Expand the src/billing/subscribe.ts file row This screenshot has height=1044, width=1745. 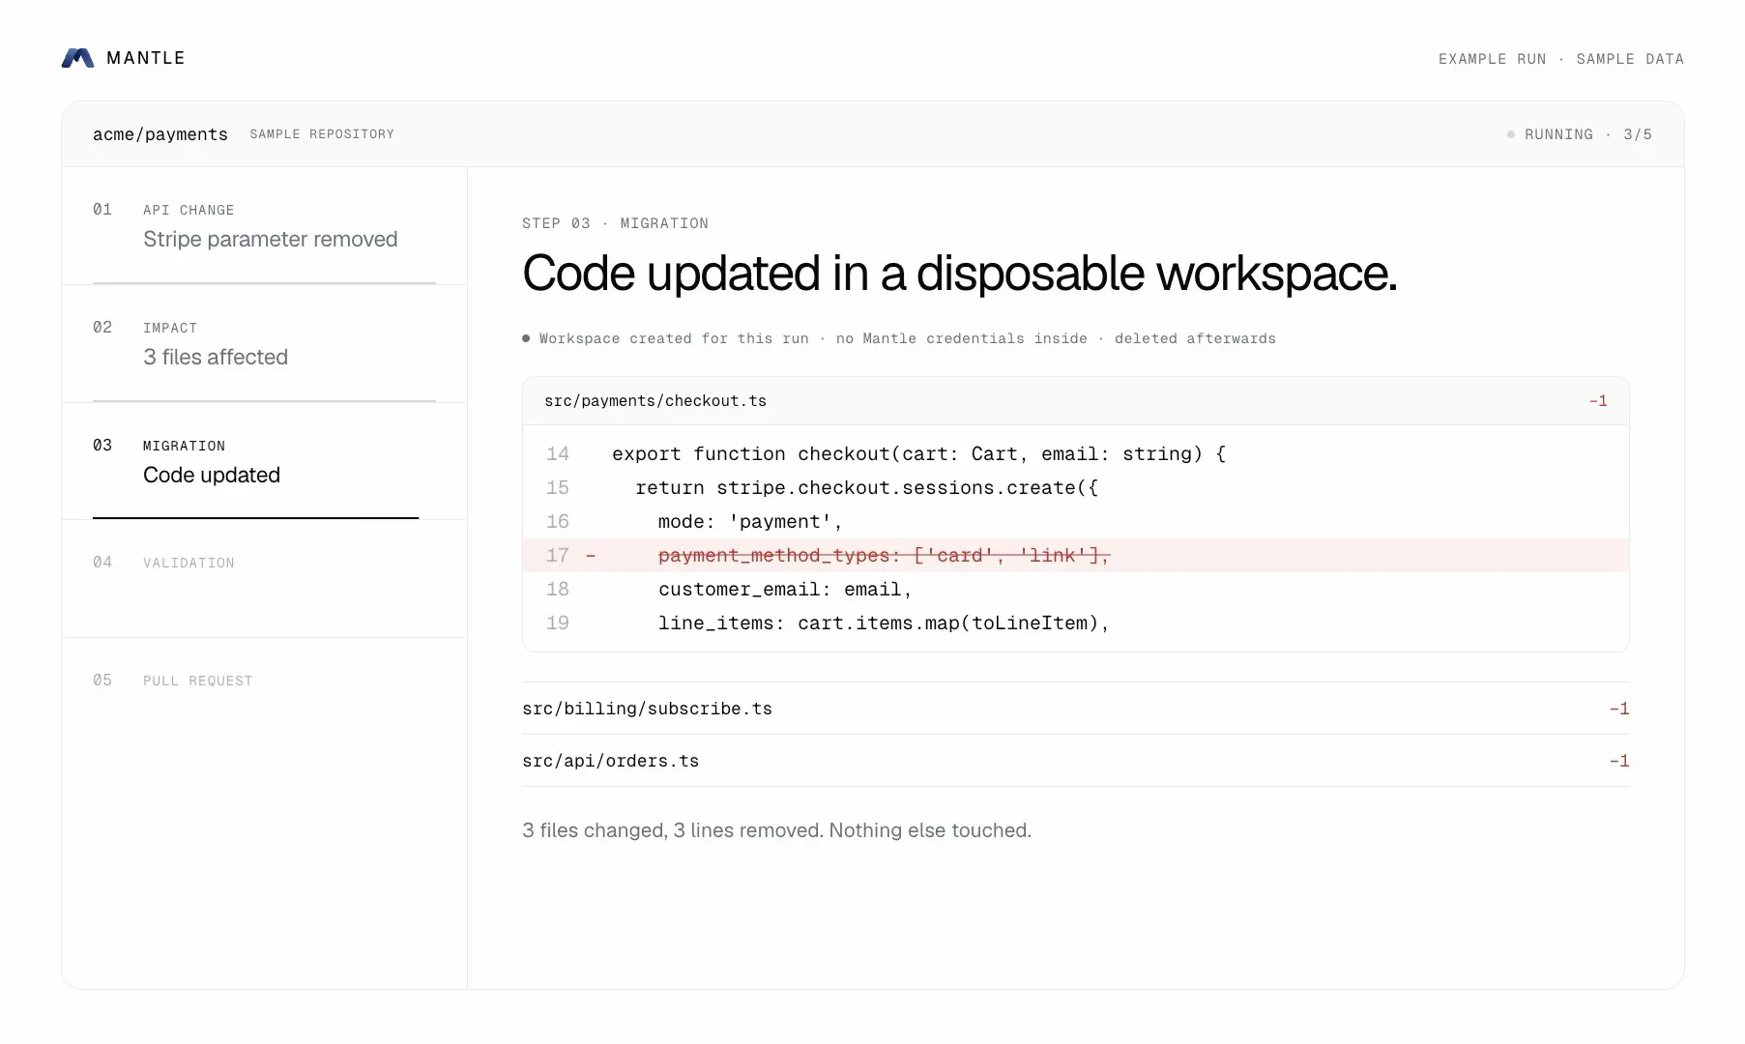(1075, 709)
